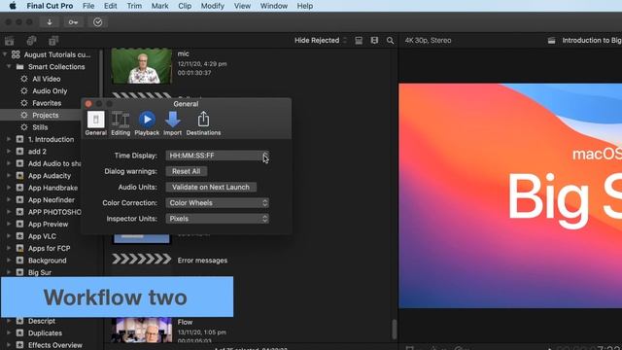Open the Clip menu
The width and height of the screenshot is (622, 350).
point(185,6)
